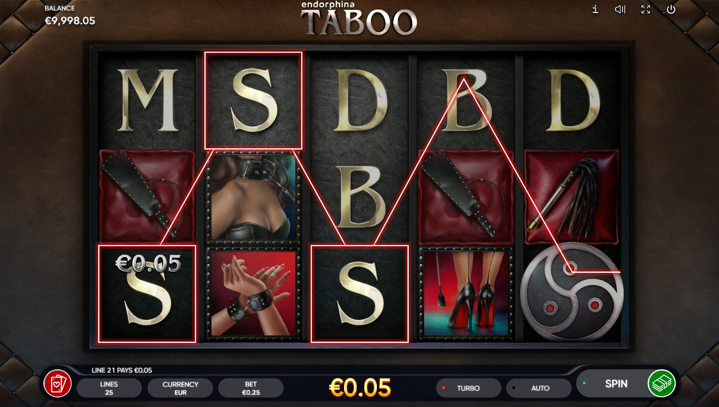
Task: Change the number of Lines
Action: 109,388
